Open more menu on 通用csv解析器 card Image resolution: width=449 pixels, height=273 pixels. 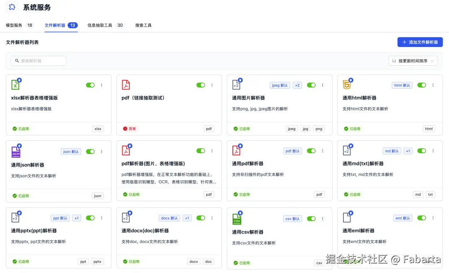coord(323,218)
